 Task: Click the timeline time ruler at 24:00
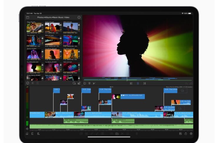pyautogui.click(x=96, y=130)
